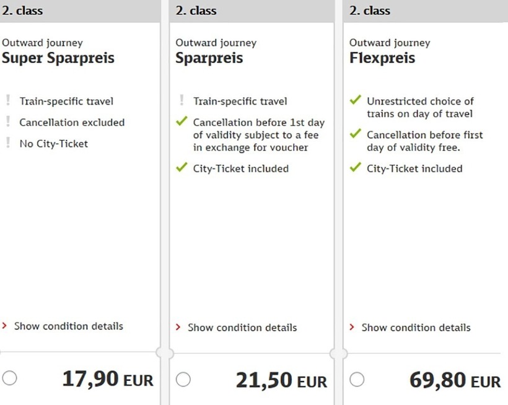
Task: Expand Sparpreis condition details arrow
Action: click(179, 327)
